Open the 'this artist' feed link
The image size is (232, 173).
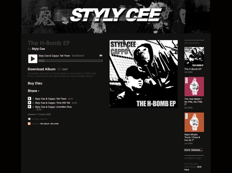click(x=54, y=123)
